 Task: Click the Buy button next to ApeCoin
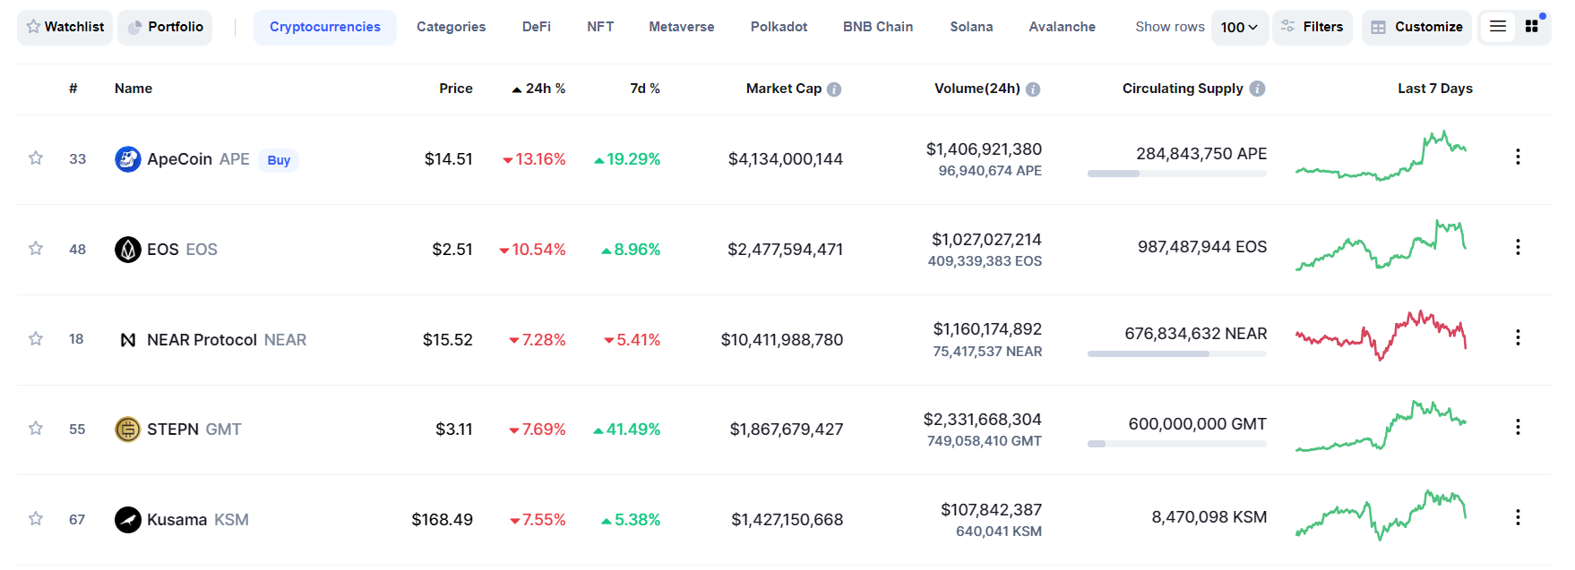pos(279,160)
